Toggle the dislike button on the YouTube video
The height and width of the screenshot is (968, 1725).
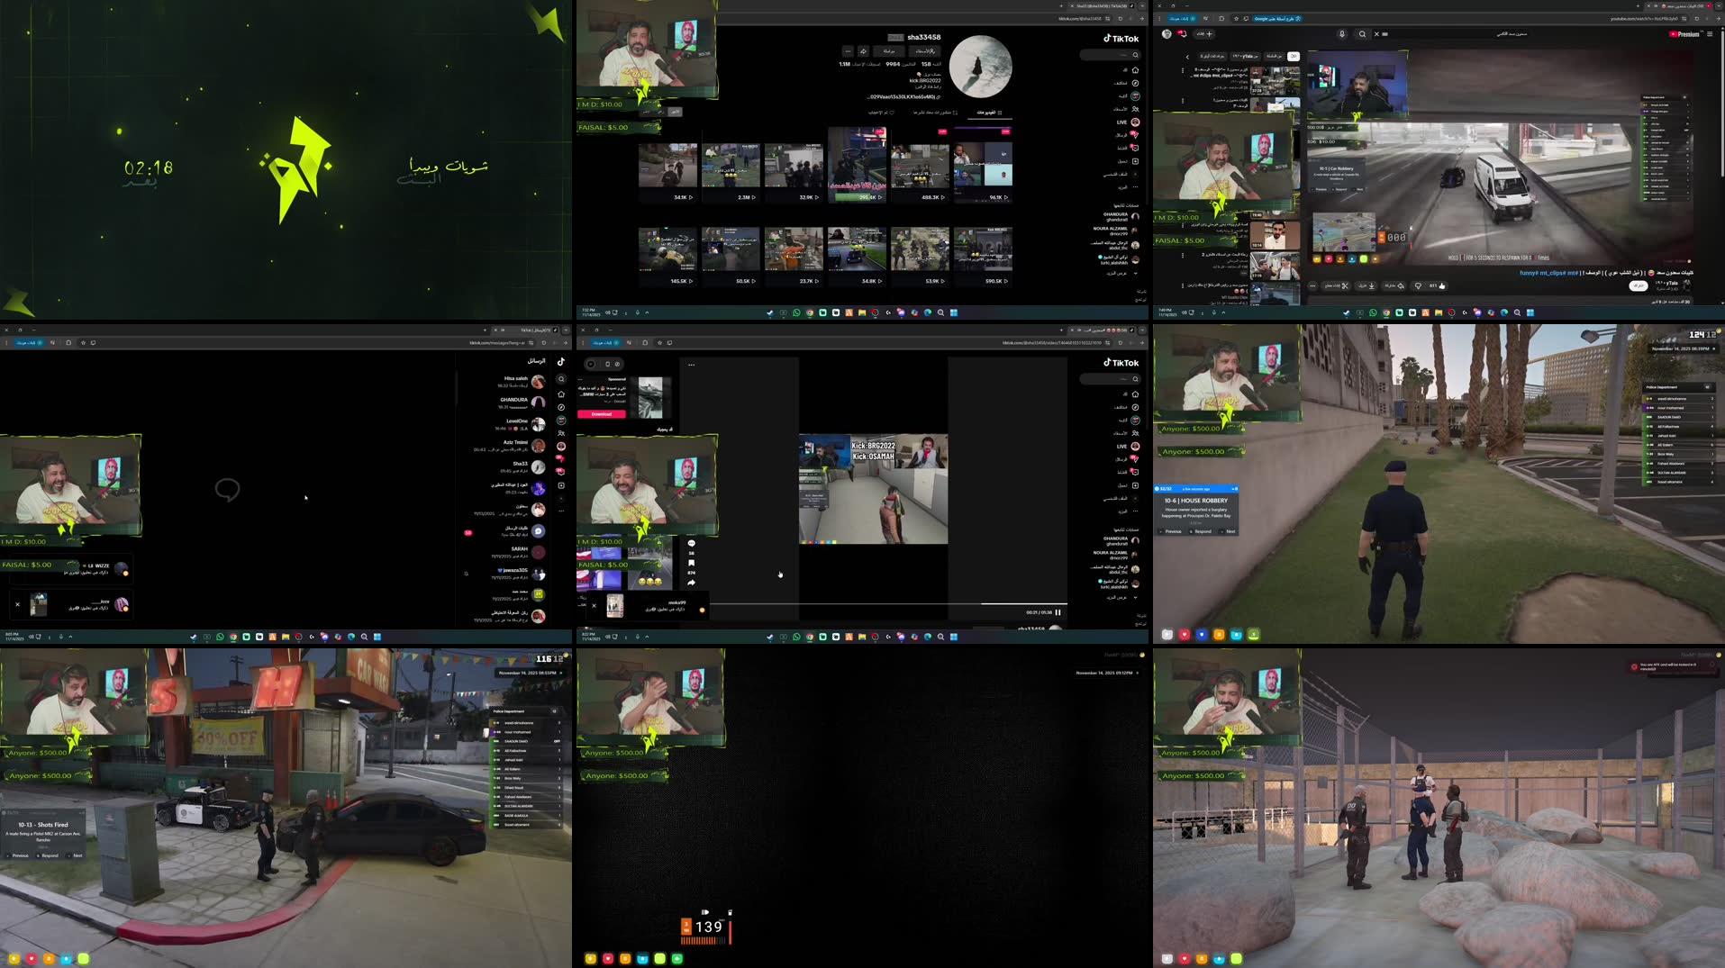(1418, 286)
